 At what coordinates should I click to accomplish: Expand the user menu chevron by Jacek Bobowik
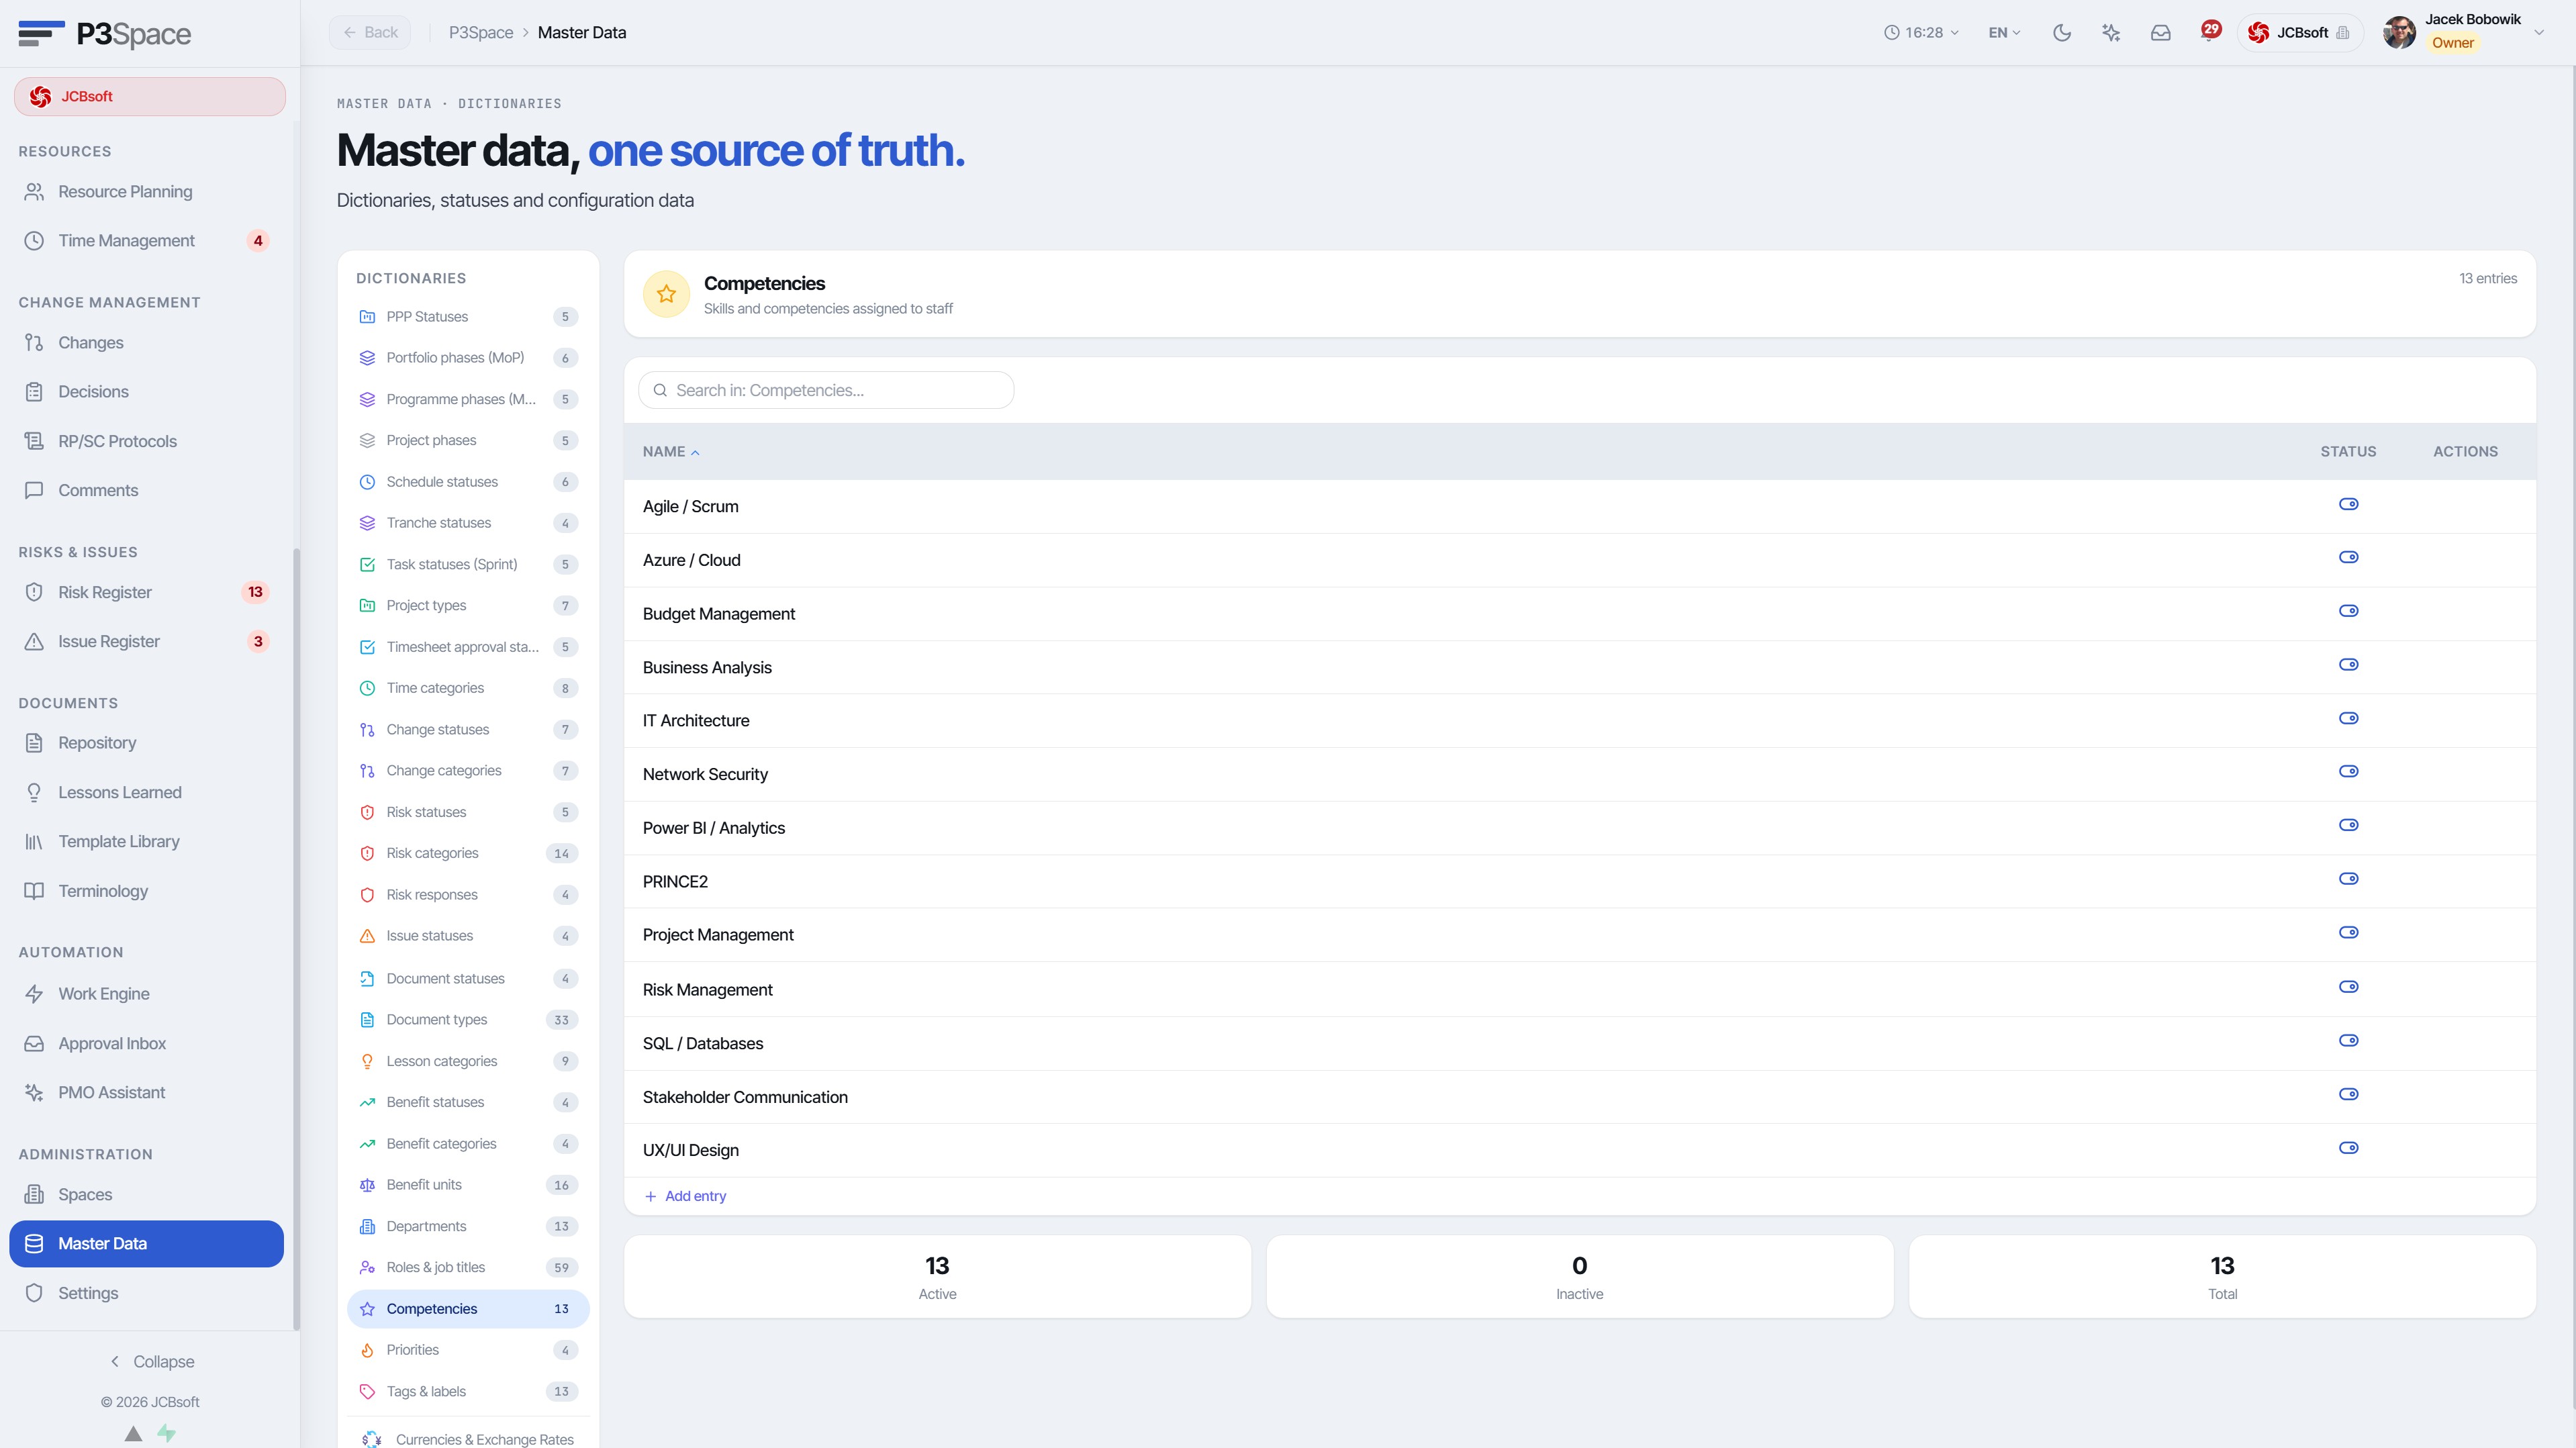click(2538, 32)
